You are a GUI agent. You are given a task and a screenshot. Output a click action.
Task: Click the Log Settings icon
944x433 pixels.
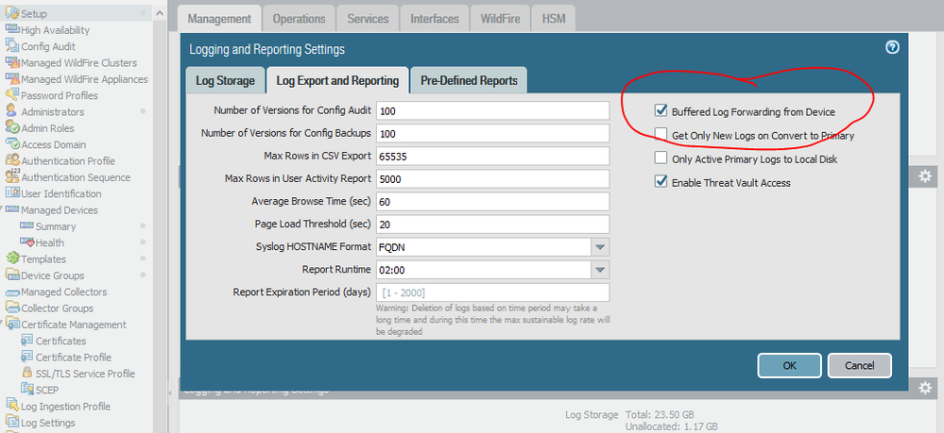pyautogui.click(x=12, y=423)
